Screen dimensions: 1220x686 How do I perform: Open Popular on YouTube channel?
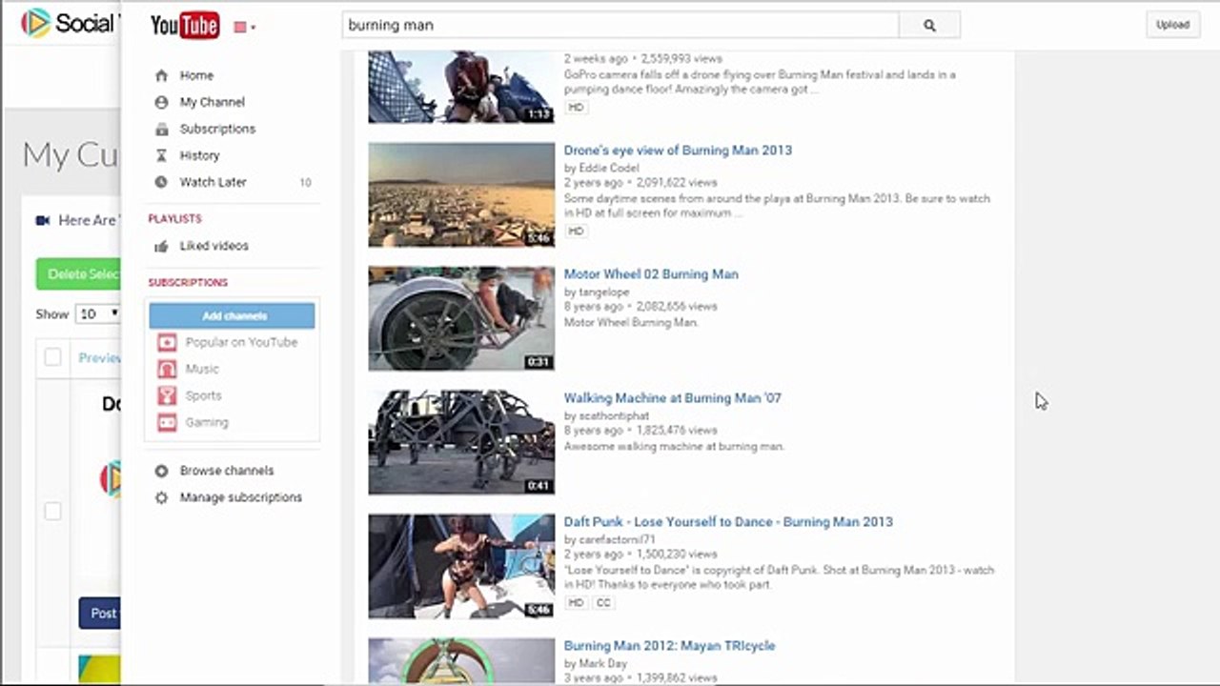click(241, 342)
